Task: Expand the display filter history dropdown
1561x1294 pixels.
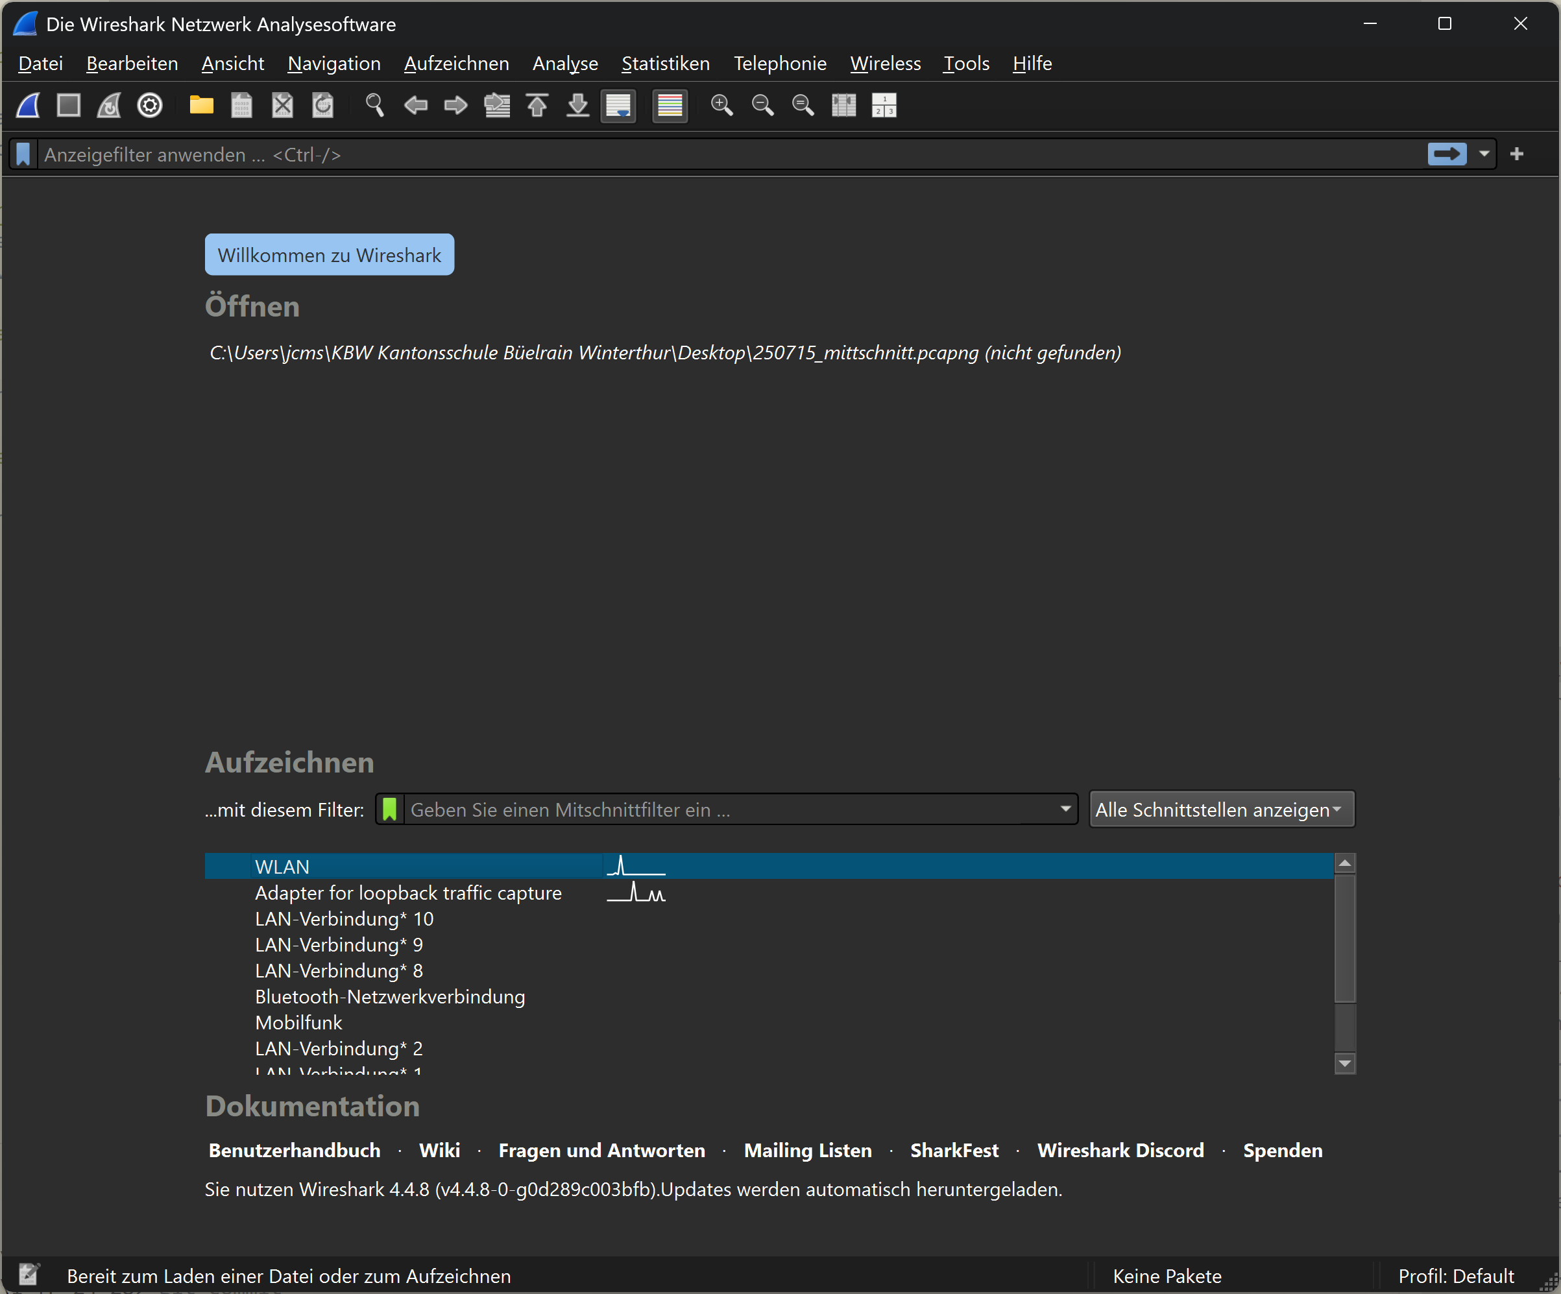Action: point(1484,154)
